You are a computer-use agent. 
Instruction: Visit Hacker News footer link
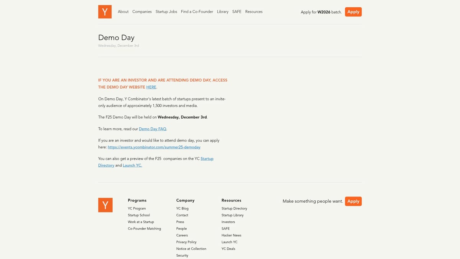[232, 236]
